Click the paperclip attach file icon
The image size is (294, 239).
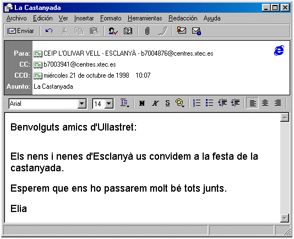148,31
